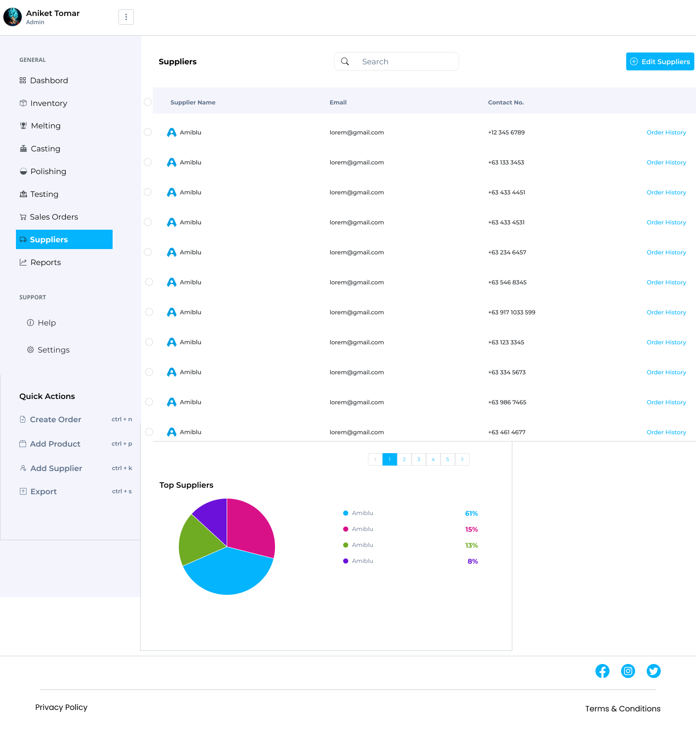The height and width of the screenshot is (752, 696).
Task: Click the magnifier icon in search box
Action: pos(345,61)
